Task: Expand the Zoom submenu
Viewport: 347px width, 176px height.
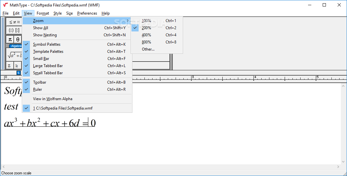Action: coord(78,21)
